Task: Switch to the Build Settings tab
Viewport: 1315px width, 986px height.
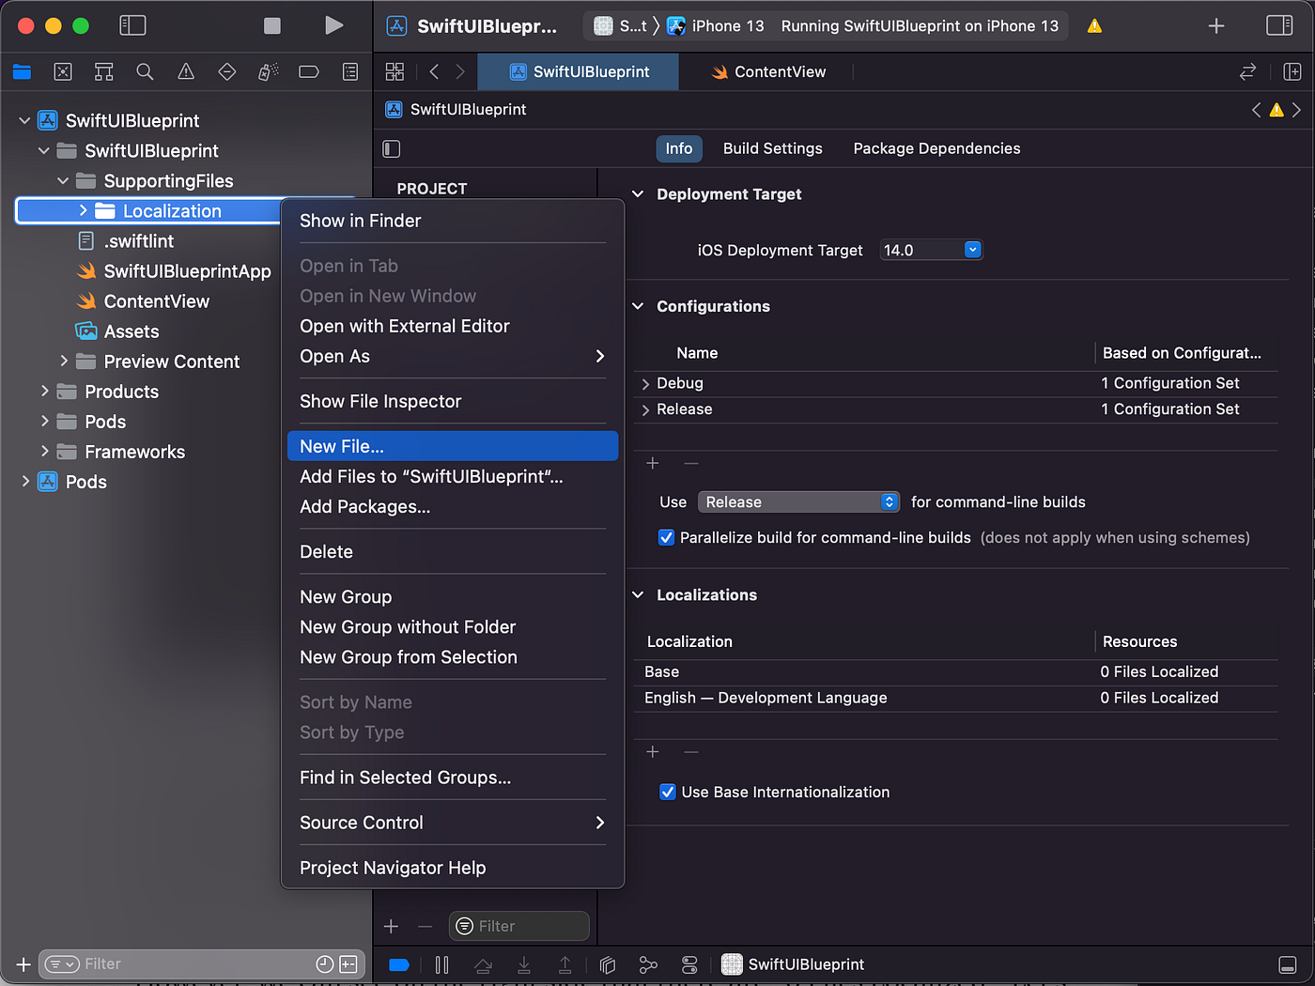Action: 772,148
